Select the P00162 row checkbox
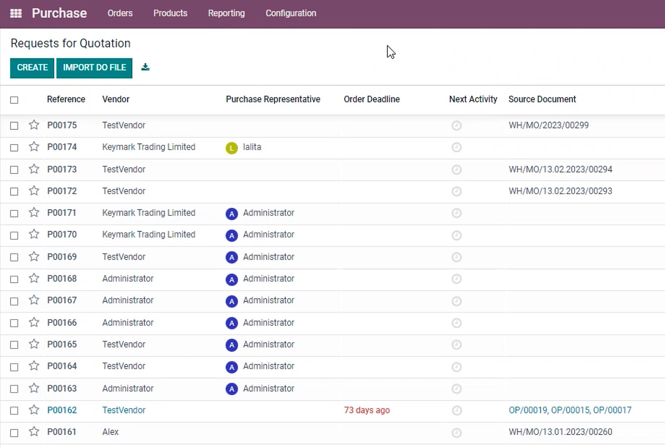The image size is (665, 447). coord(14,410)
